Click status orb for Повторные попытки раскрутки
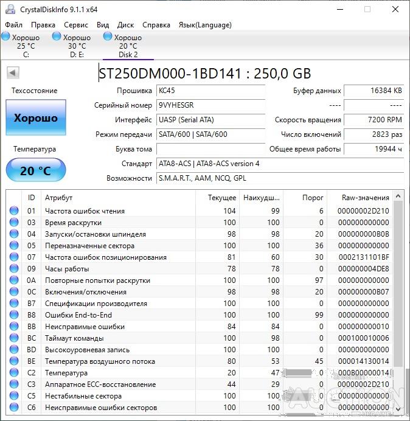Viewport: 410px width, 421px height. pos(14,280)
